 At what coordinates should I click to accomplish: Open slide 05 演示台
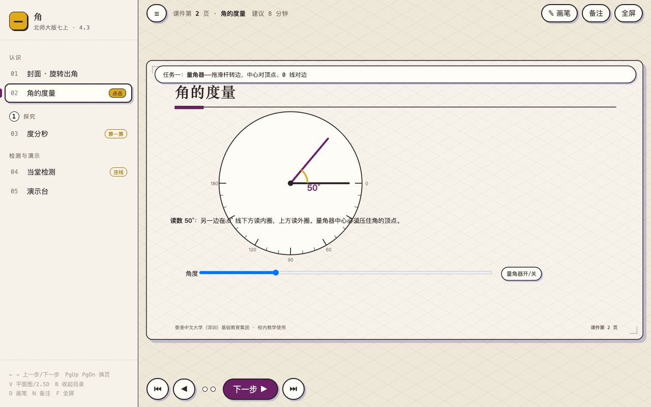[68, 191]
